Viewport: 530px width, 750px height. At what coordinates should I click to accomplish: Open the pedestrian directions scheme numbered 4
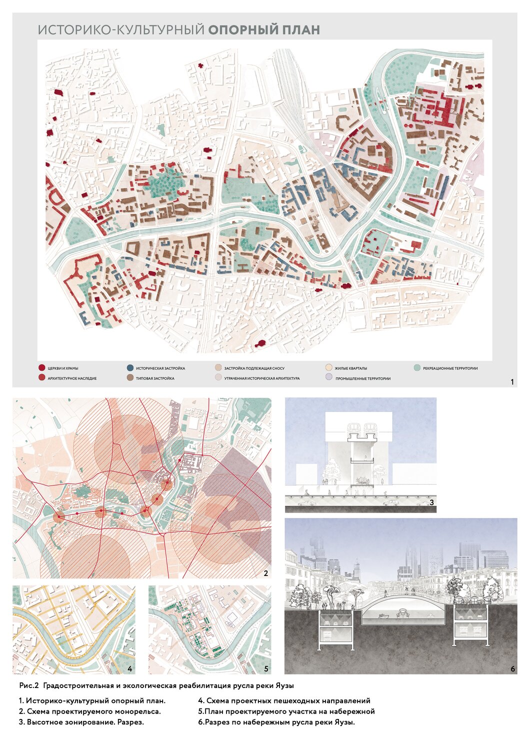[x=74, y=630]
